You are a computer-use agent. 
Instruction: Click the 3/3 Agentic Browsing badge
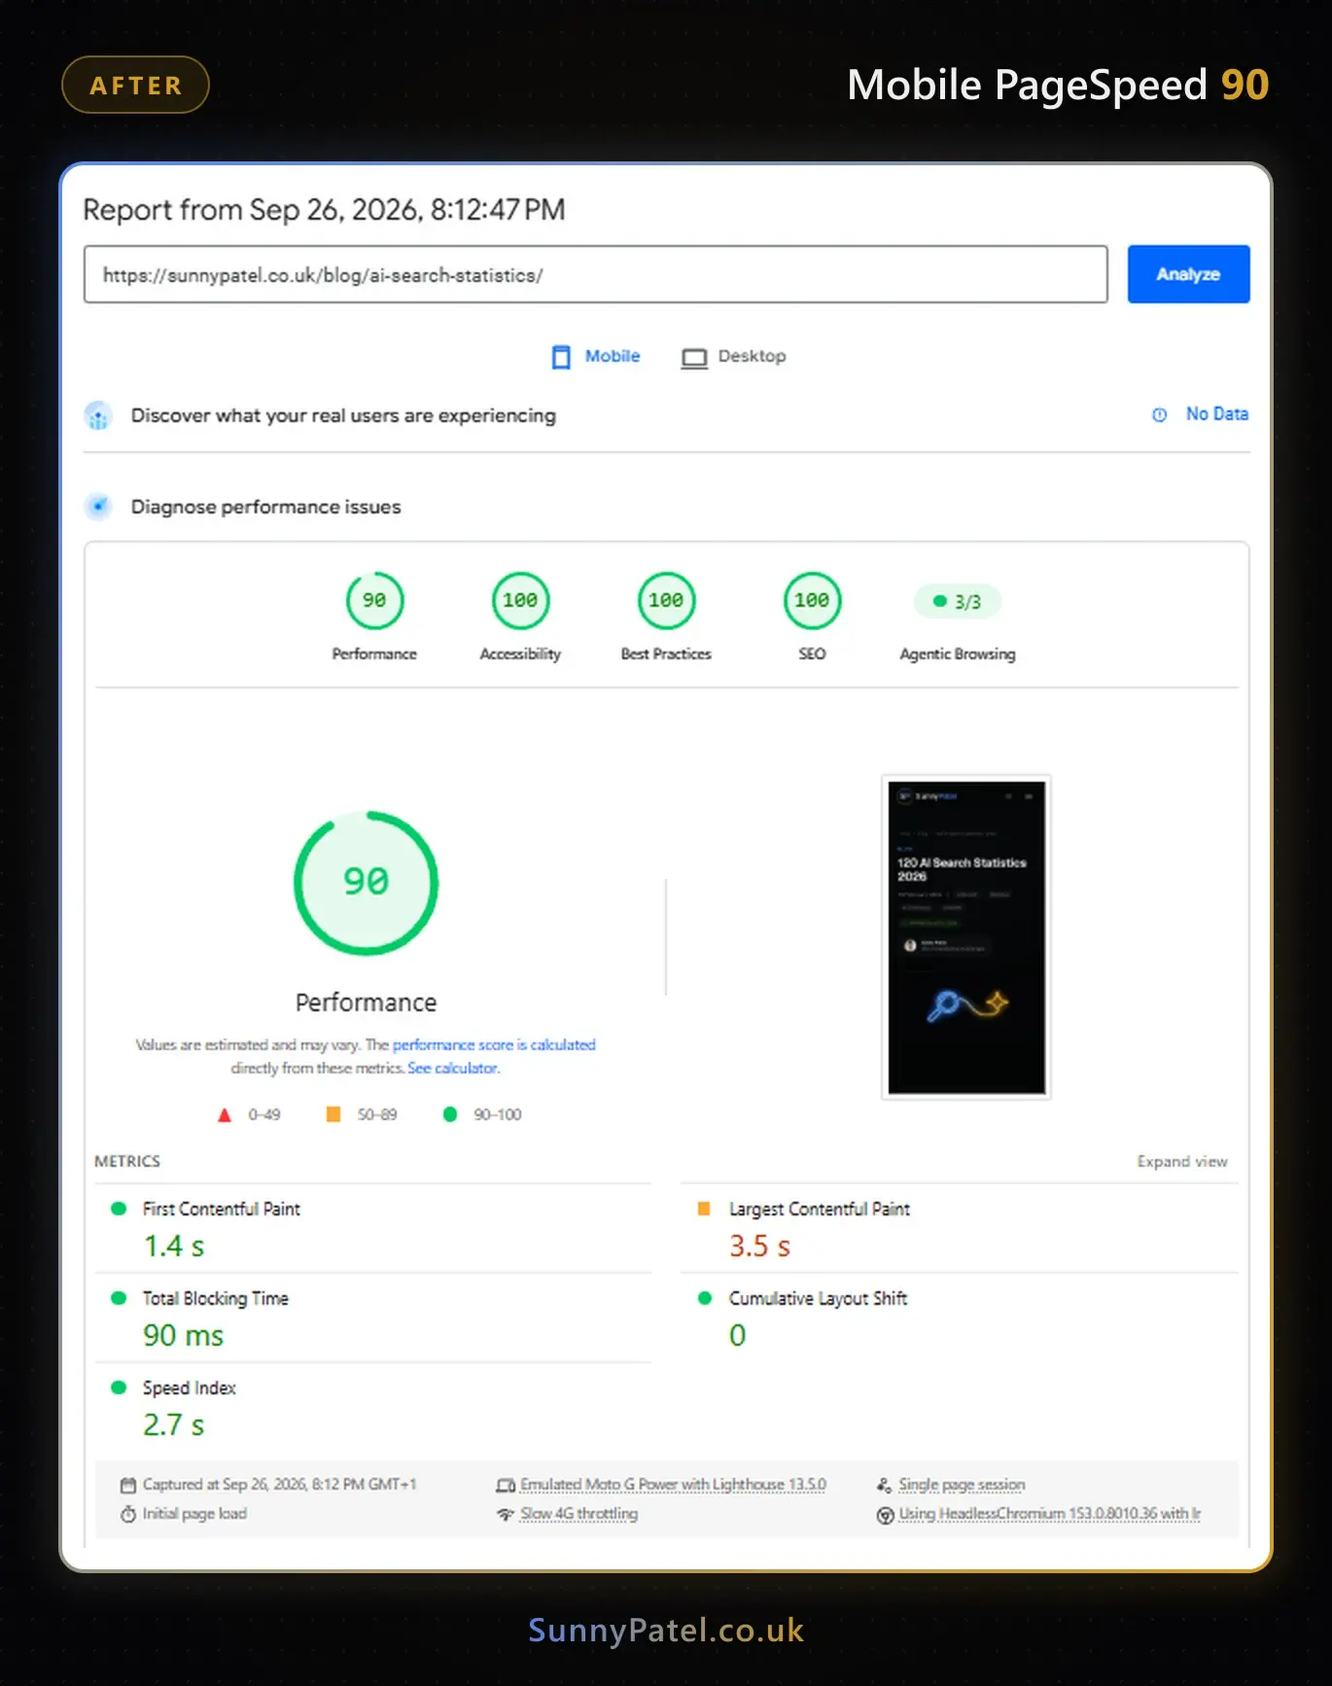(957, 601)
